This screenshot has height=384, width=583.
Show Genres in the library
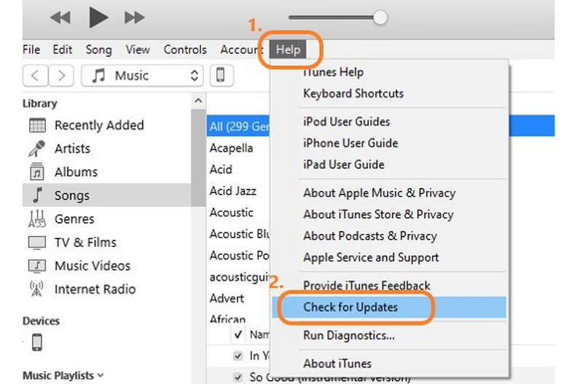click(74, 219)
